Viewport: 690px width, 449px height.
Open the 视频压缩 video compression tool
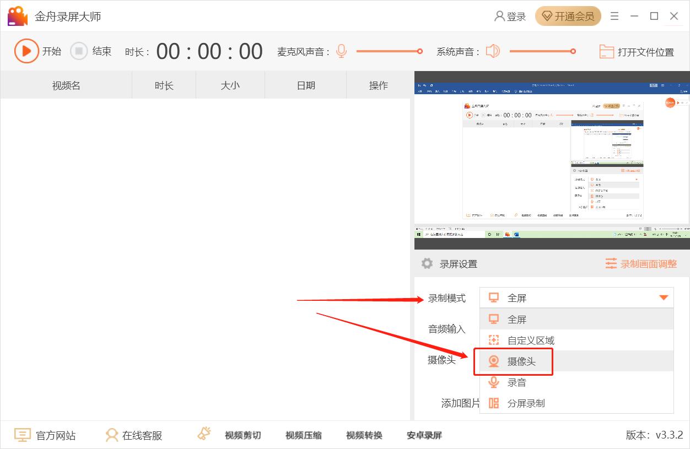[303, 435]
